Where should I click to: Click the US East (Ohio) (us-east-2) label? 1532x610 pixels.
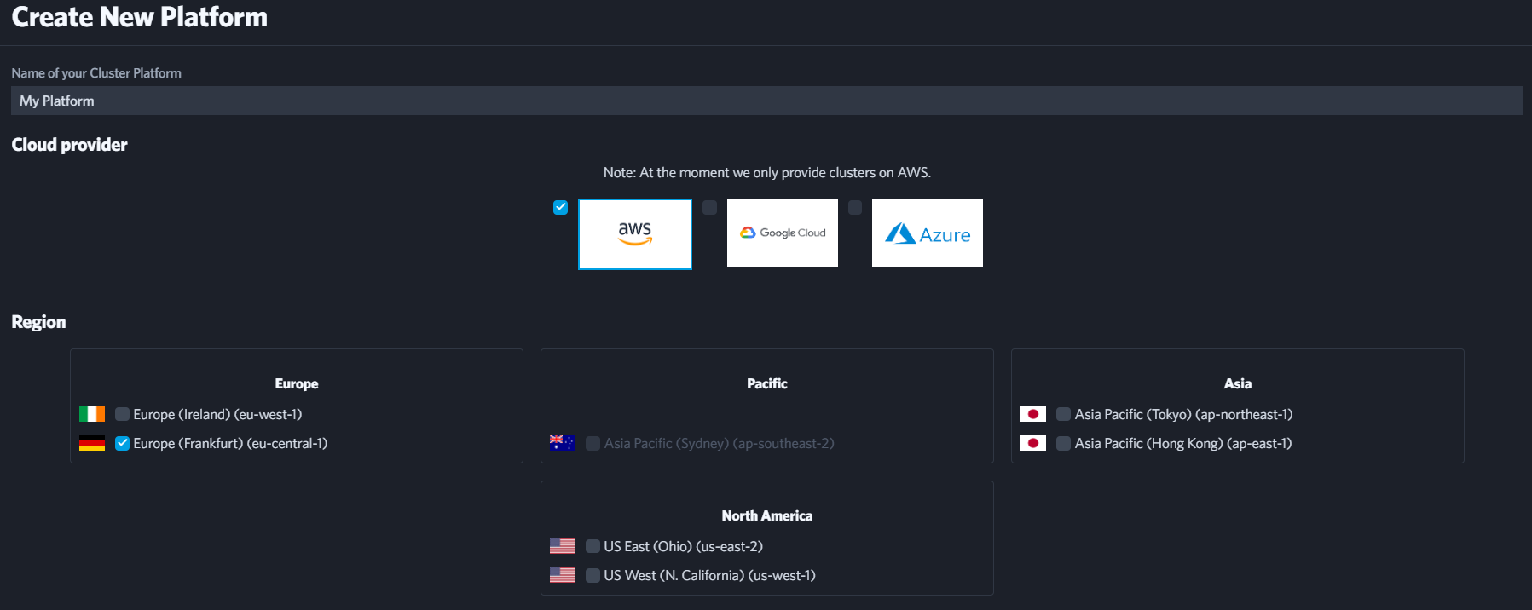[x=684, y=546]
